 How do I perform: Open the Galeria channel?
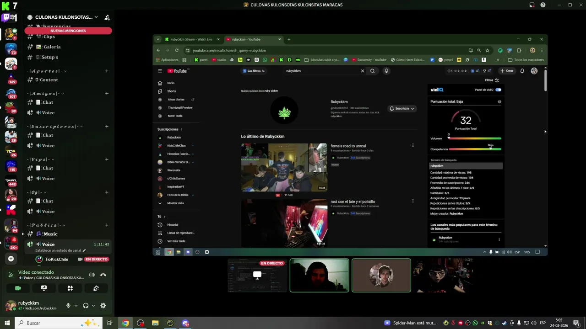click(x=68, y=47)
